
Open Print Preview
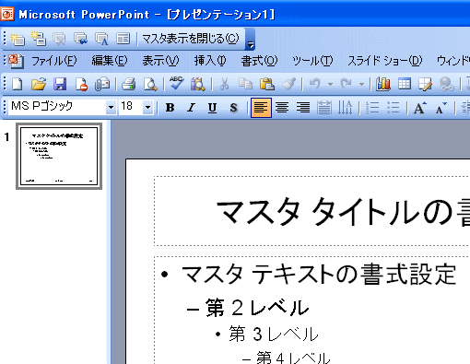point(150,84)
